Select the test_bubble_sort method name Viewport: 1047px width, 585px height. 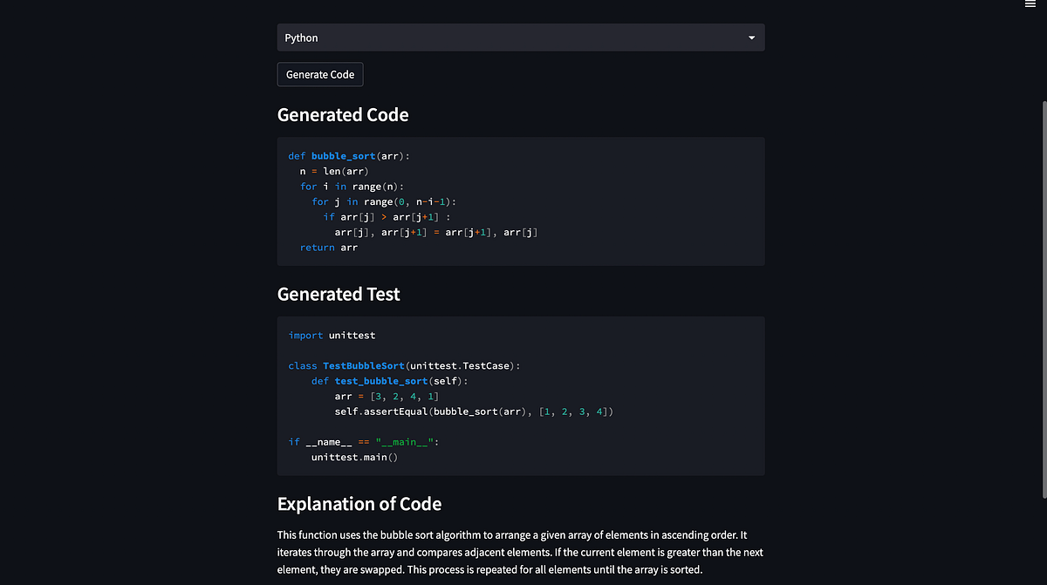coord(380,380)
